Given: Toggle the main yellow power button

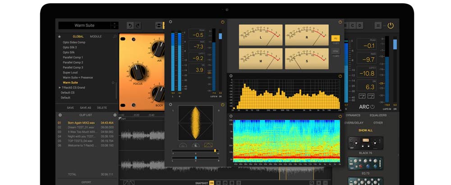Looking at the screenshot, I should [390, 25].
